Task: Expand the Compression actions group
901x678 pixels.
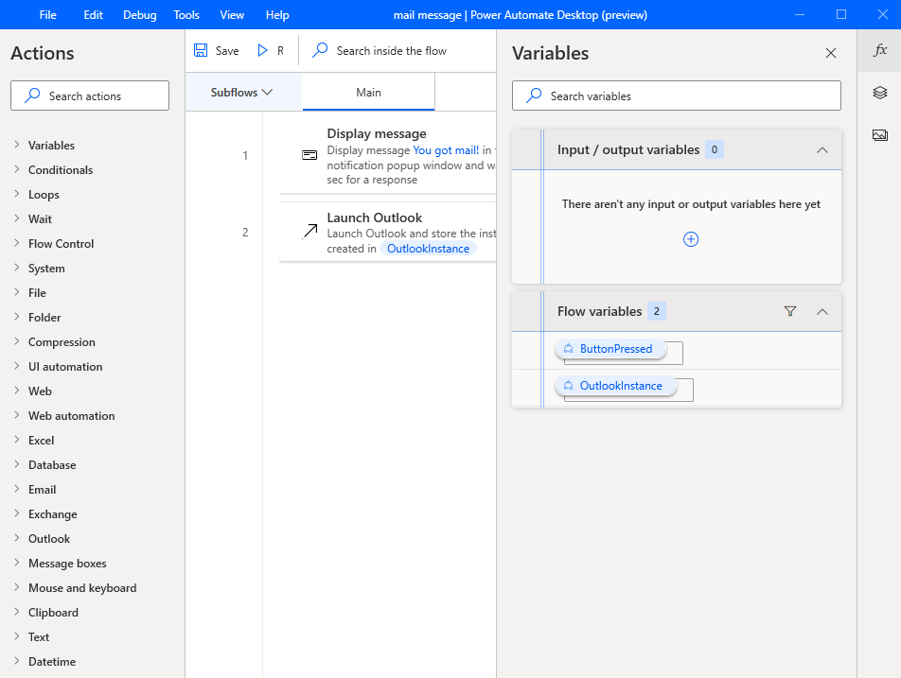Action: coord(17,341)
